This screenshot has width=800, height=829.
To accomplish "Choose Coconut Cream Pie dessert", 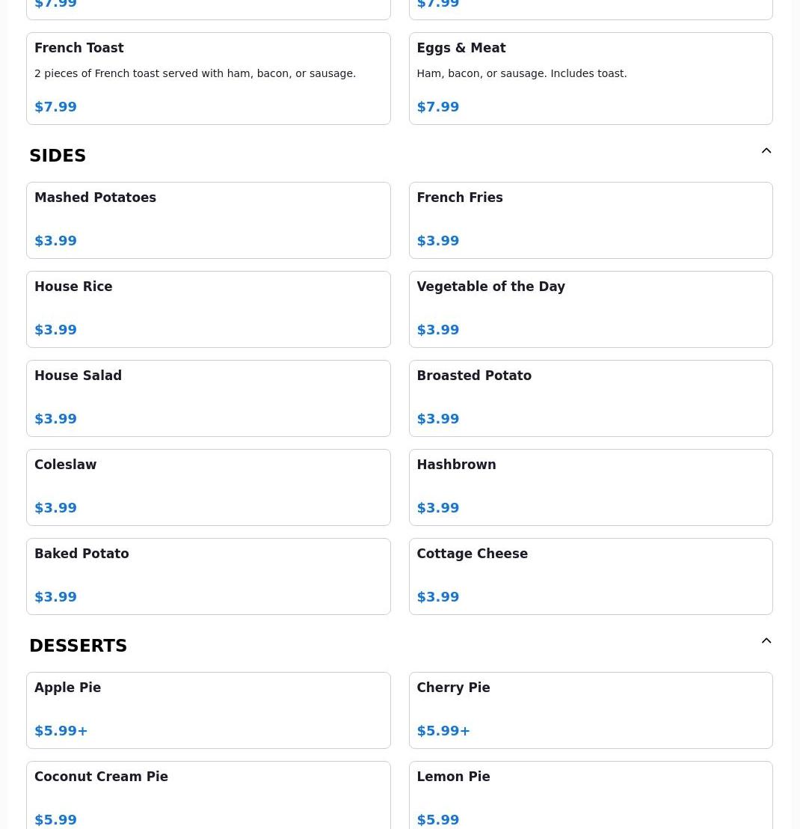I will pos(208,795).
